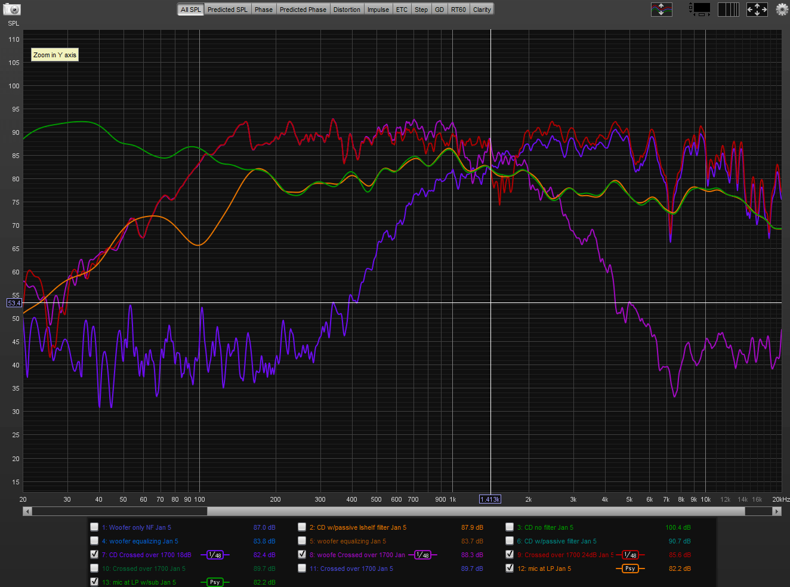790x587 pixels.
Task: Open the SPL Y-axis selector
Action: click(x=13, y=23)
